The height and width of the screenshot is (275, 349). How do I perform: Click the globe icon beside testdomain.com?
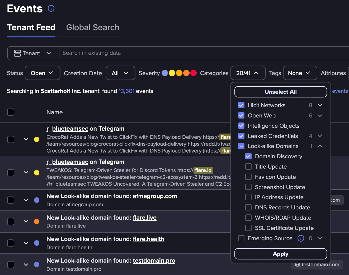pos(298,265)
